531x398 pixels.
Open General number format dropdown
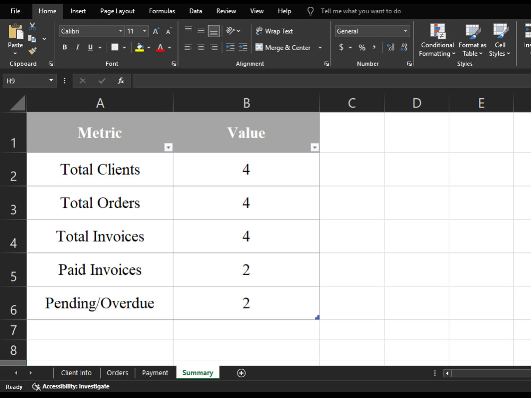[x=405, y=31]
